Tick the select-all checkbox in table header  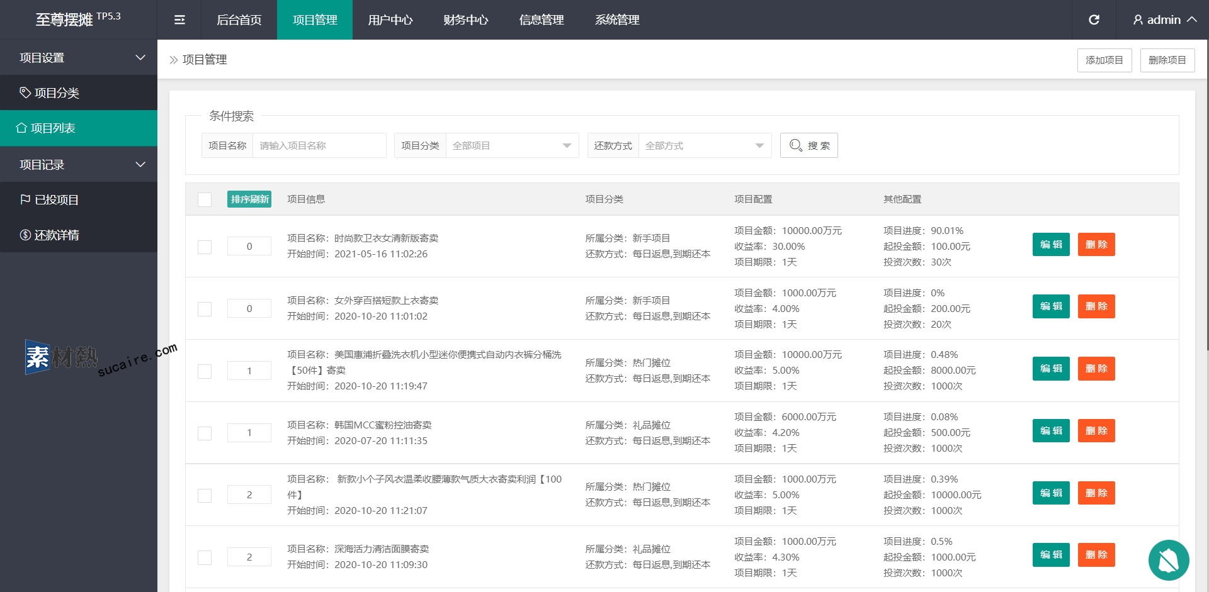point(205,199)
